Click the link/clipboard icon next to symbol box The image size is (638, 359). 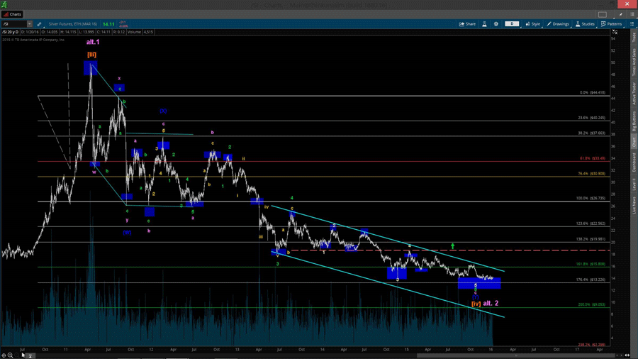click(39, 24)
